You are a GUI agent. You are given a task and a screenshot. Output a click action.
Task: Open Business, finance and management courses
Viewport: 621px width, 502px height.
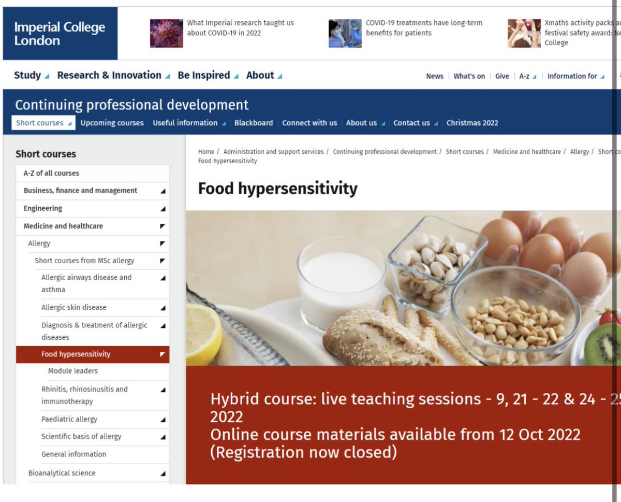80,191
